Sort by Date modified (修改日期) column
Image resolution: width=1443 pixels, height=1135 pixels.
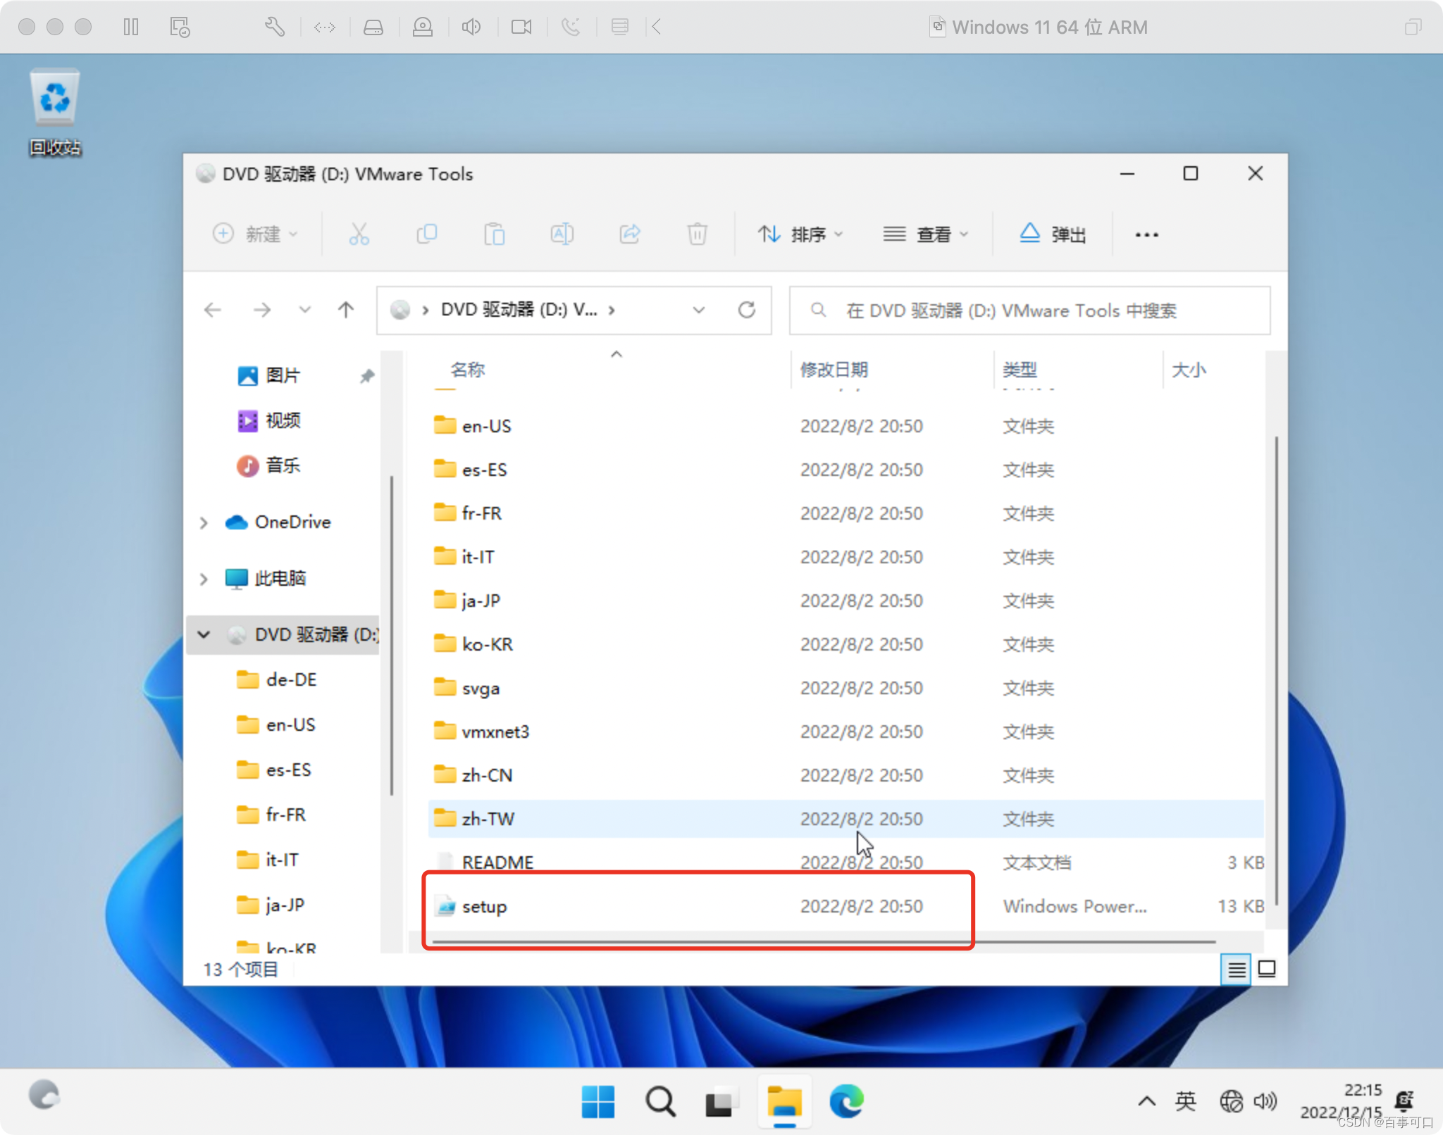coord(834,370)
